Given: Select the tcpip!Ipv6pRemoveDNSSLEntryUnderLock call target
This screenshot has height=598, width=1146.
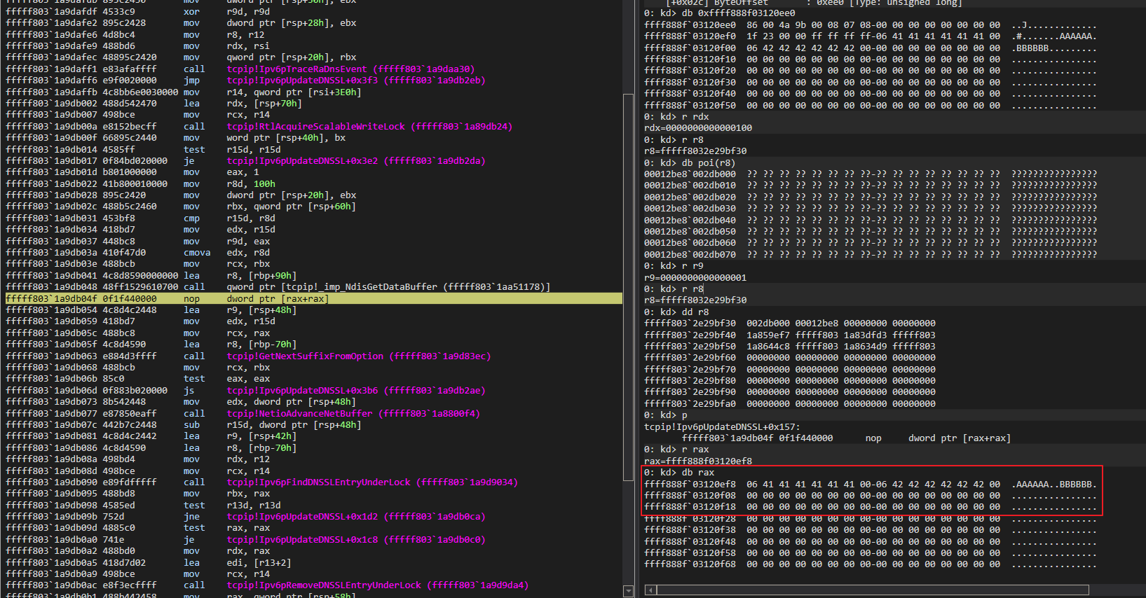Looking at the screenshot, I should point(378,585).
